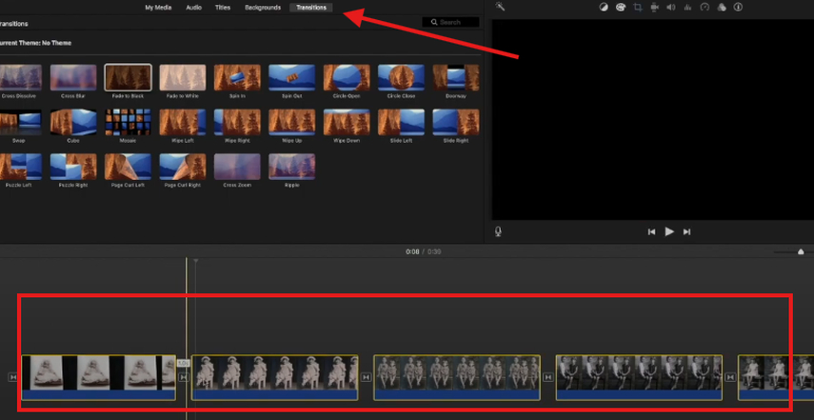814x420 pixels.
Task: Select transition between second and third clips
Action: click(366, 377)
